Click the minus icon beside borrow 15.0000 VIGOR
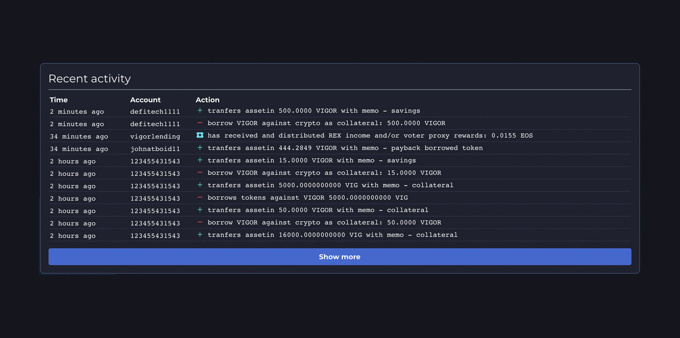The width and height of the screenshot is (680, 338). pyautogui.click(x=200, y=173)
